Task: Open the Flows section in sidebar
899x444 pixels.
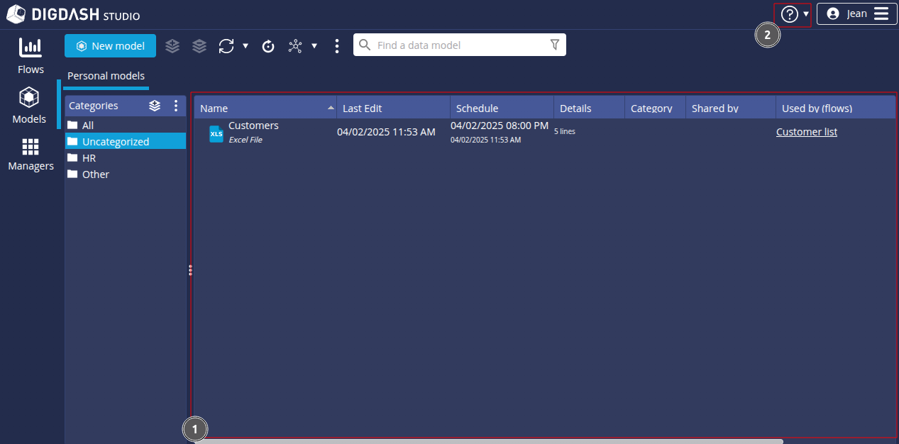Action: click(x=31, y=56)
